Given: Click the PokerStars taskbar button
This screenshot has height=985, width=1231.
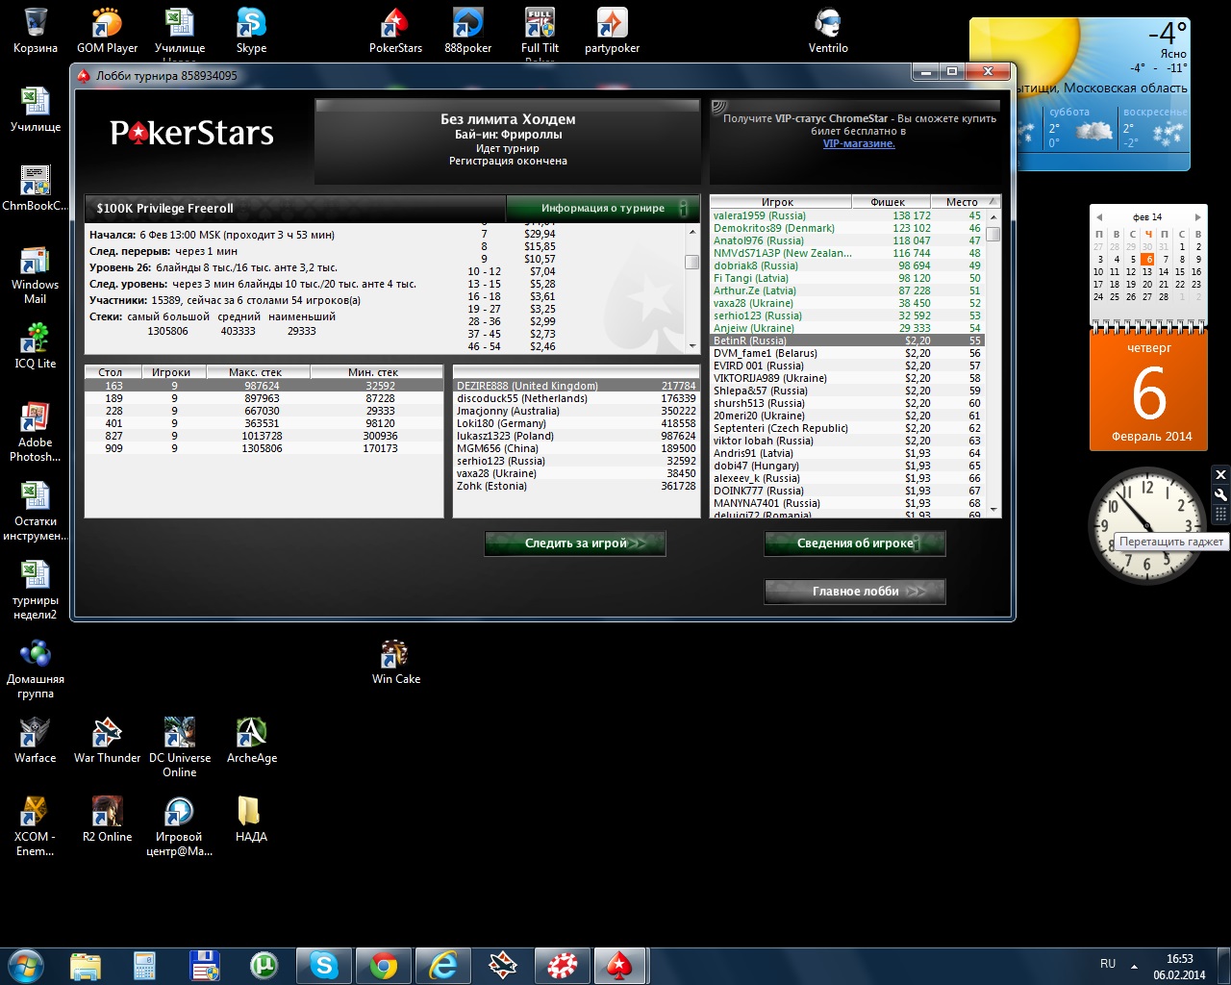Looking at the screenshot, I should coord(620,965).
